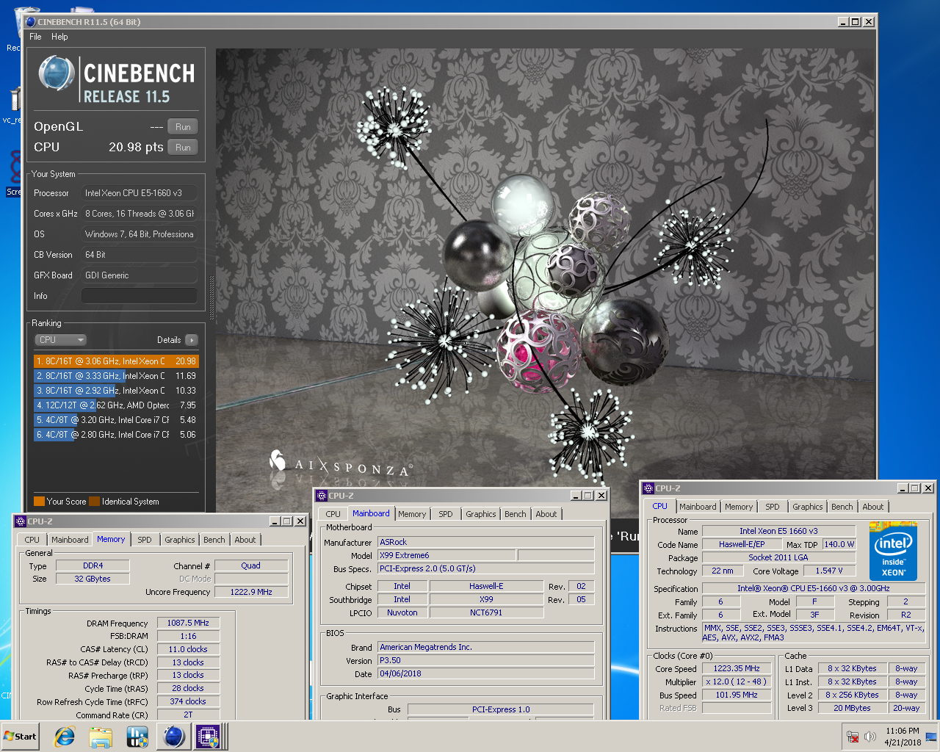Open SPD tab in CPU-Z Memory window
This screenshot has height=752, width=940.
click(145, 540)
